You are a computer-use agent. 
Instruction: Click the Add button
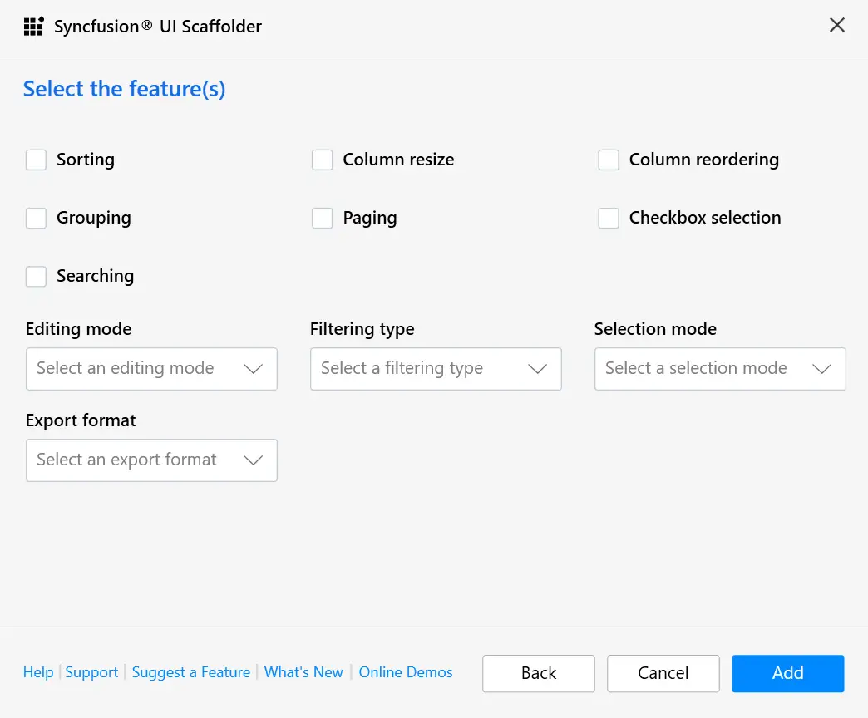click(x=787, y=673)
